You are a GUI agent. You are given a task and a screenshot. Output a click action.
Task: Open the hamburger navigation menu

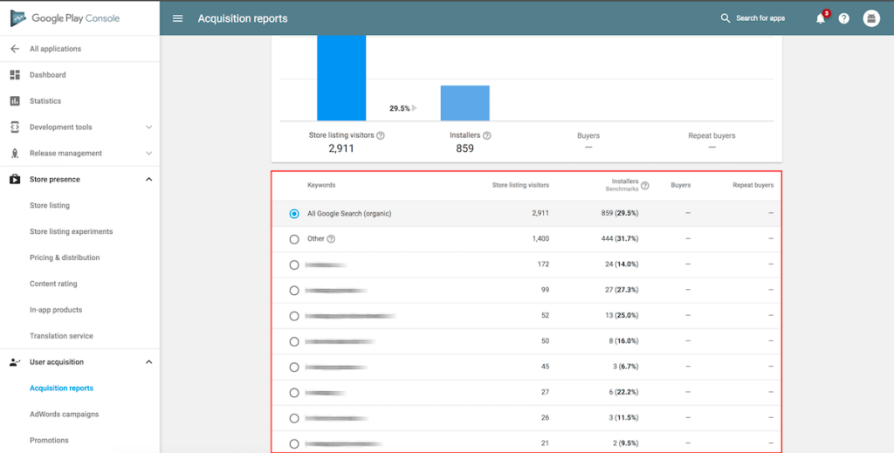tap(178, 18)
